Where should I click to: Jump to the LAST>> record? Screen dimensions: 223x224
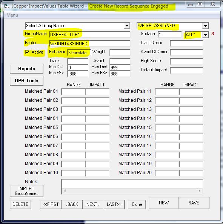pyautogui.click(x=114, y=204)
